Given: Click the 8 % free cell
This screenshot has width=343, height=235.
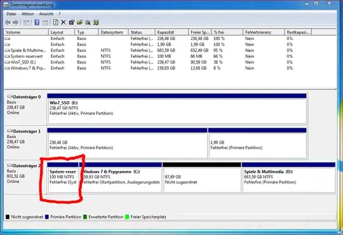Looking at the screenshot, I should 217,68.
